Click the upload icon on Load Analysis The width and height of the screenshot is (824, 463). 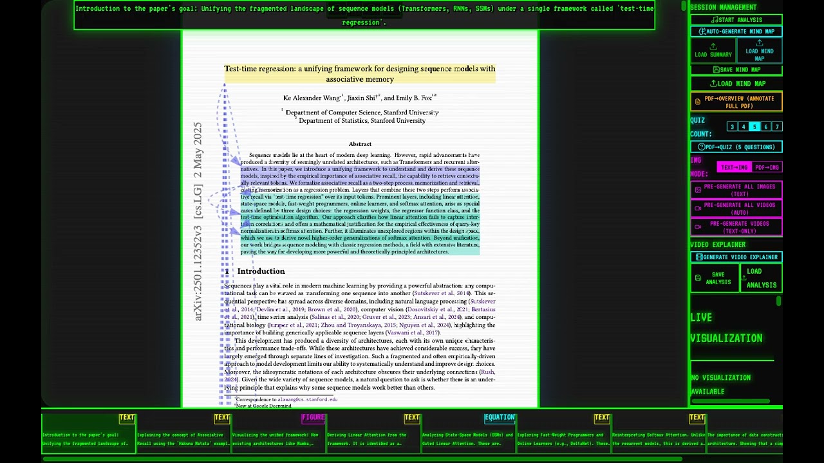pos(744,278)
